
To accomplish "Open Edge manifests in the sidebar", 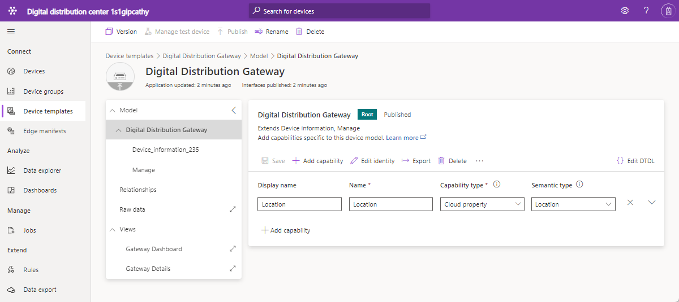I will 44,131.
